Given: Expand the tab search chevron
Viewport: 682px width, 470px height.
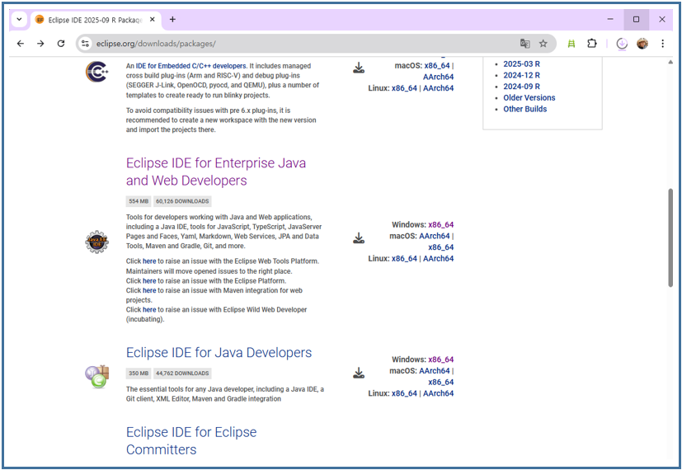Looking at the screenshot, I should [19, 19].
